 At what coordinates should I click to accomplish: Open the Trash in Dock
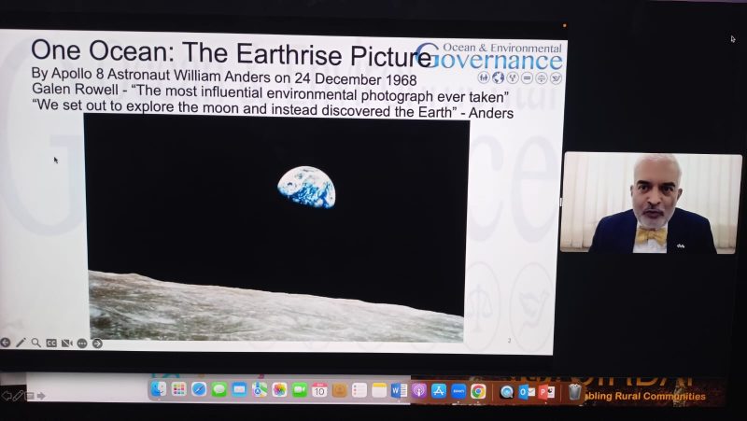click(x=575, y=392)
